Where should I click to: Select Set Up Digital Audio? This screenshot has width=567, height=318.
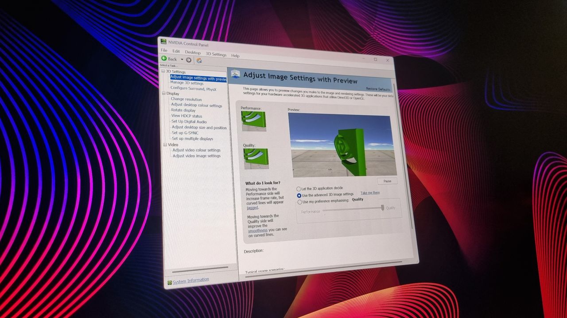(x=189, y=121)
